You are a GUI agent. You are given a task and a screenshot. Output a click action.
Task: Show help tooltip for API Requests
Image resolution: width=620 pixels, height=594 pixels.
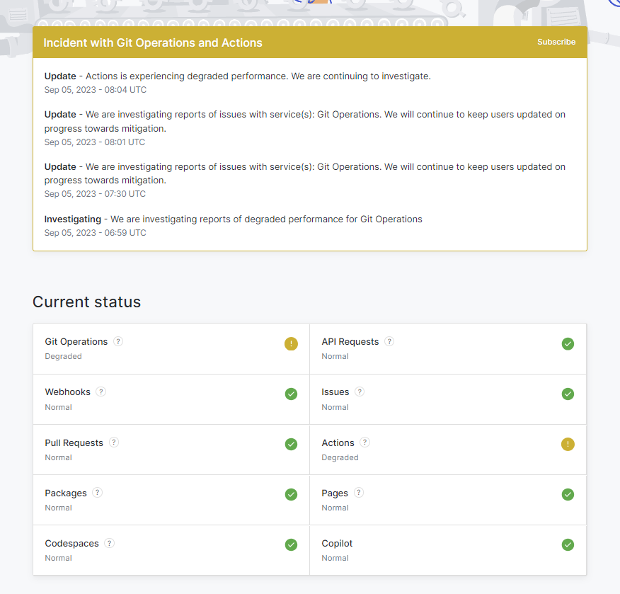pyautogui.click(x=389, y=341)
